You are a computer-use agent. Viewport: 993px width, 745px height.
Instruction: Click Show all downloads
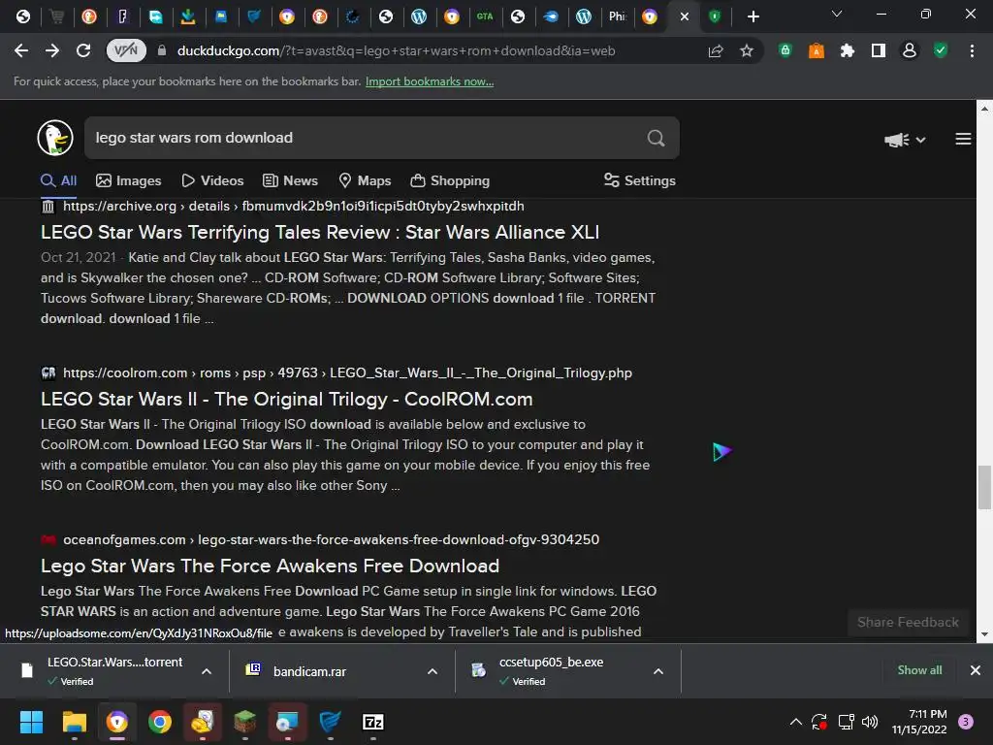pos(919,670)
